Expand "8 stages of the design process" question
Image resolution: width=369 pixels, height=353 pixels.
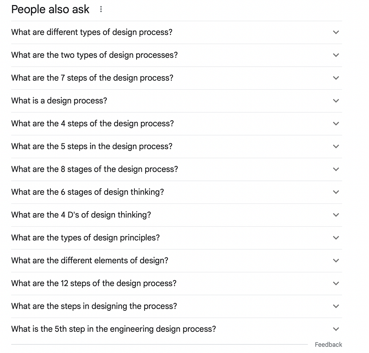(x=336, y=169)
